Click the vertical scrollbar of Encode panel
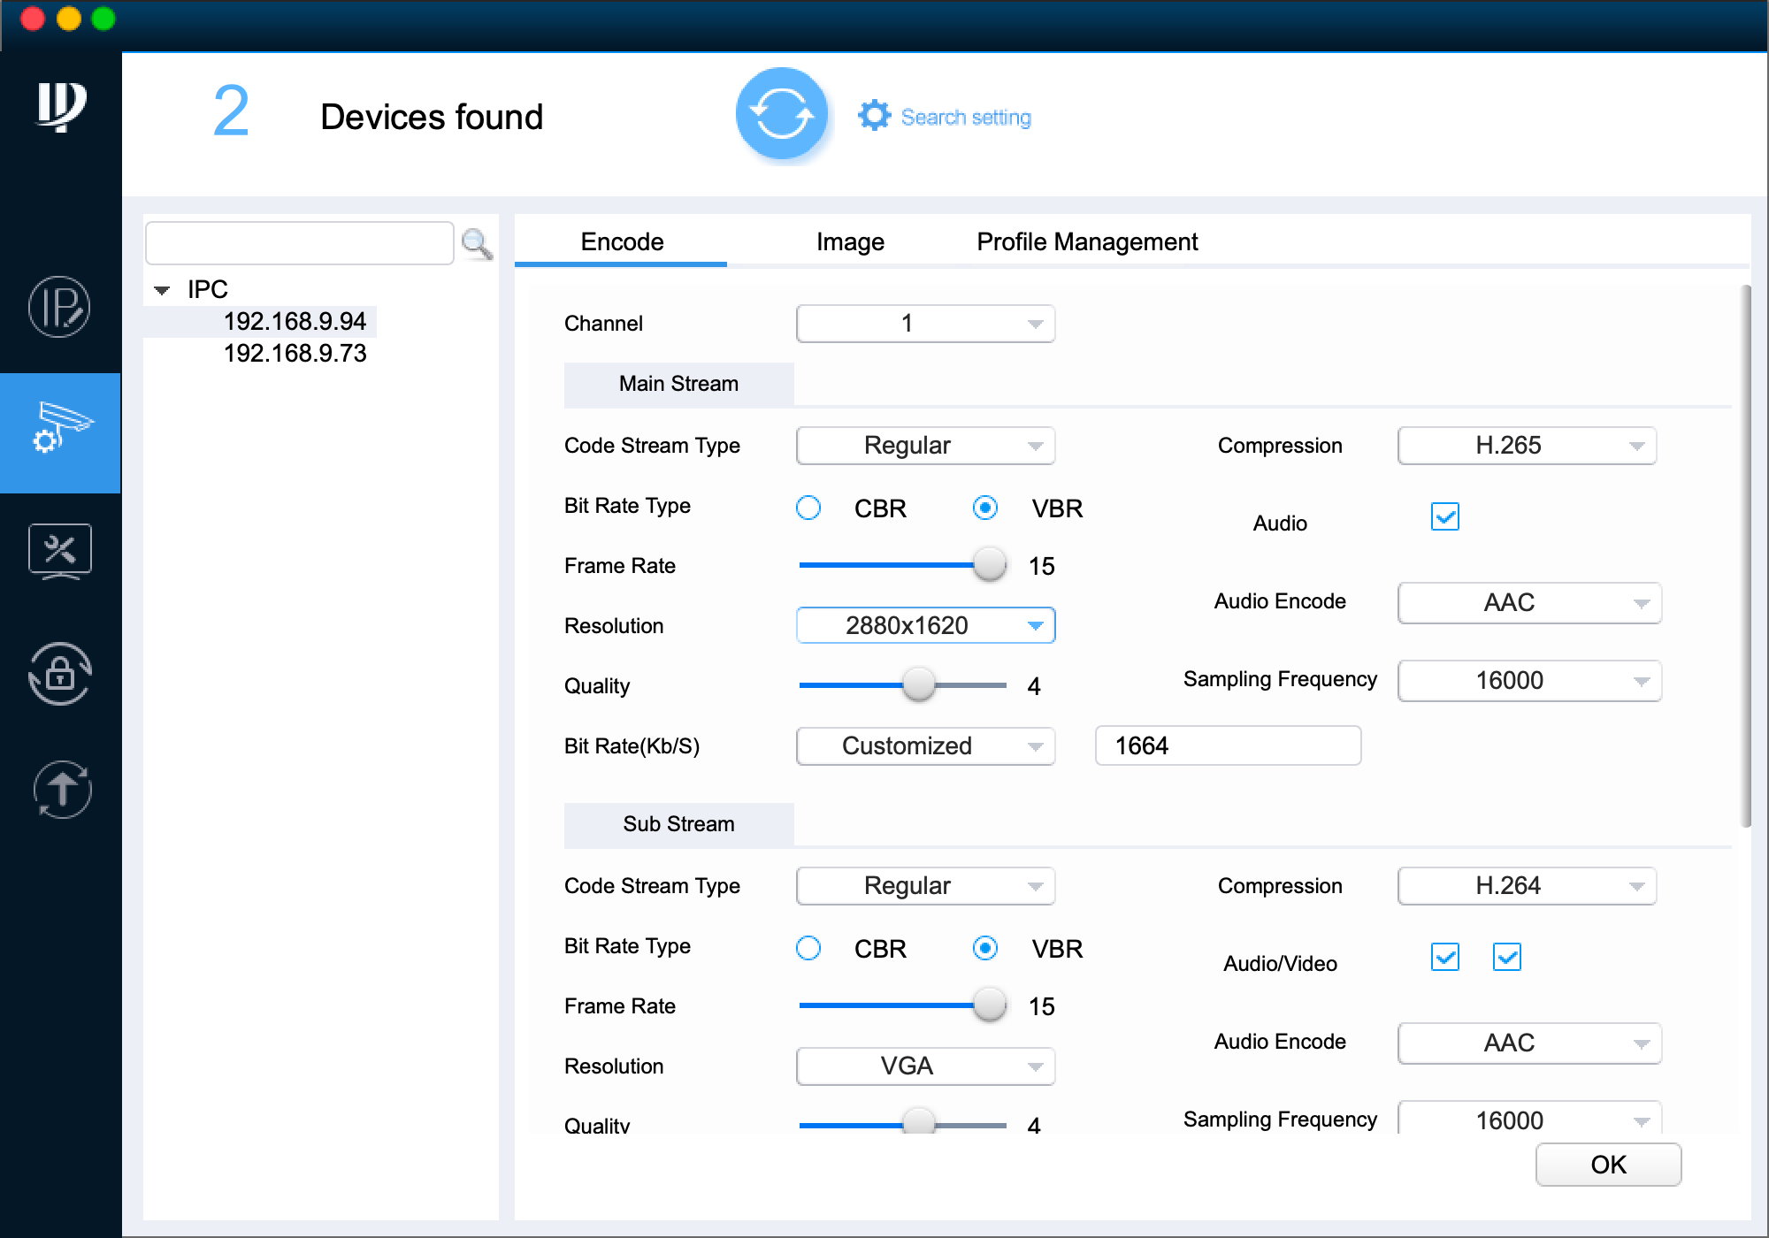Image resolution: width=1769 pixels, height=1238 pixels. (x=1745, y=555)
